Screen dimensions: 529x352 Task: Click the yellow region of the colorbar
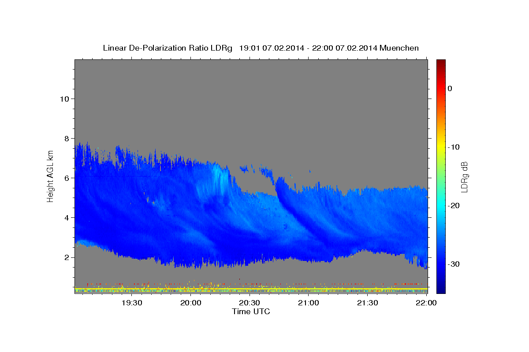441,146
